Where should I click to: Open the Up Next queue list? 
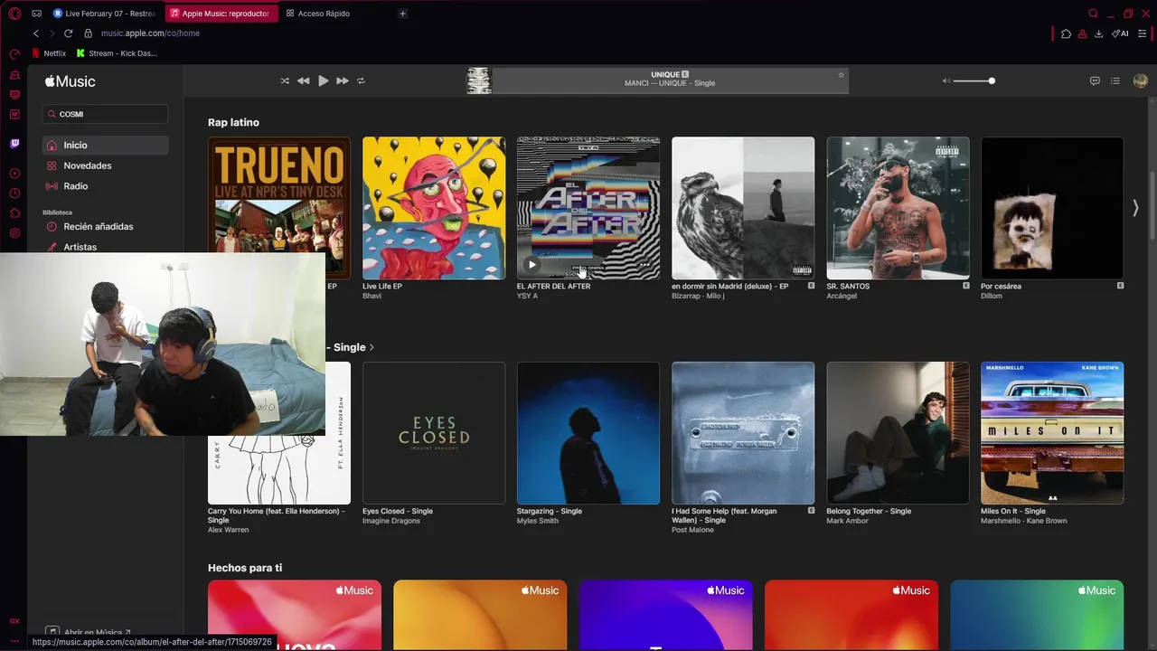tap(1115, 81)
